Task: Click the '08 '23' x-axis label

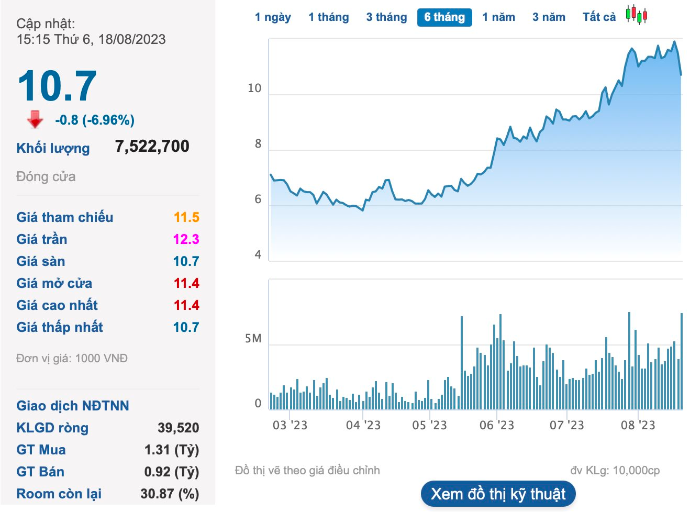Action: (x=638, y=425)
